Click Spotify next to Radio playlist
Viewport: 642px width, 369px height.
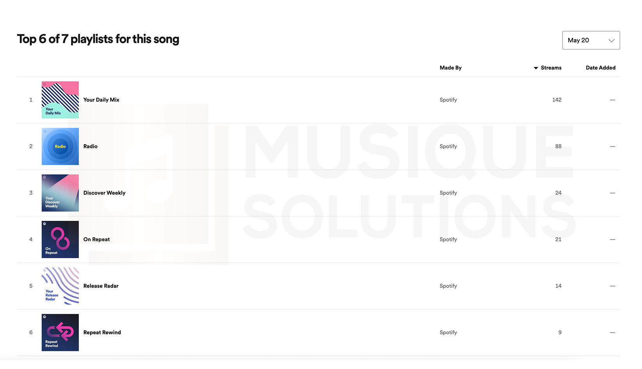point(448,146)
